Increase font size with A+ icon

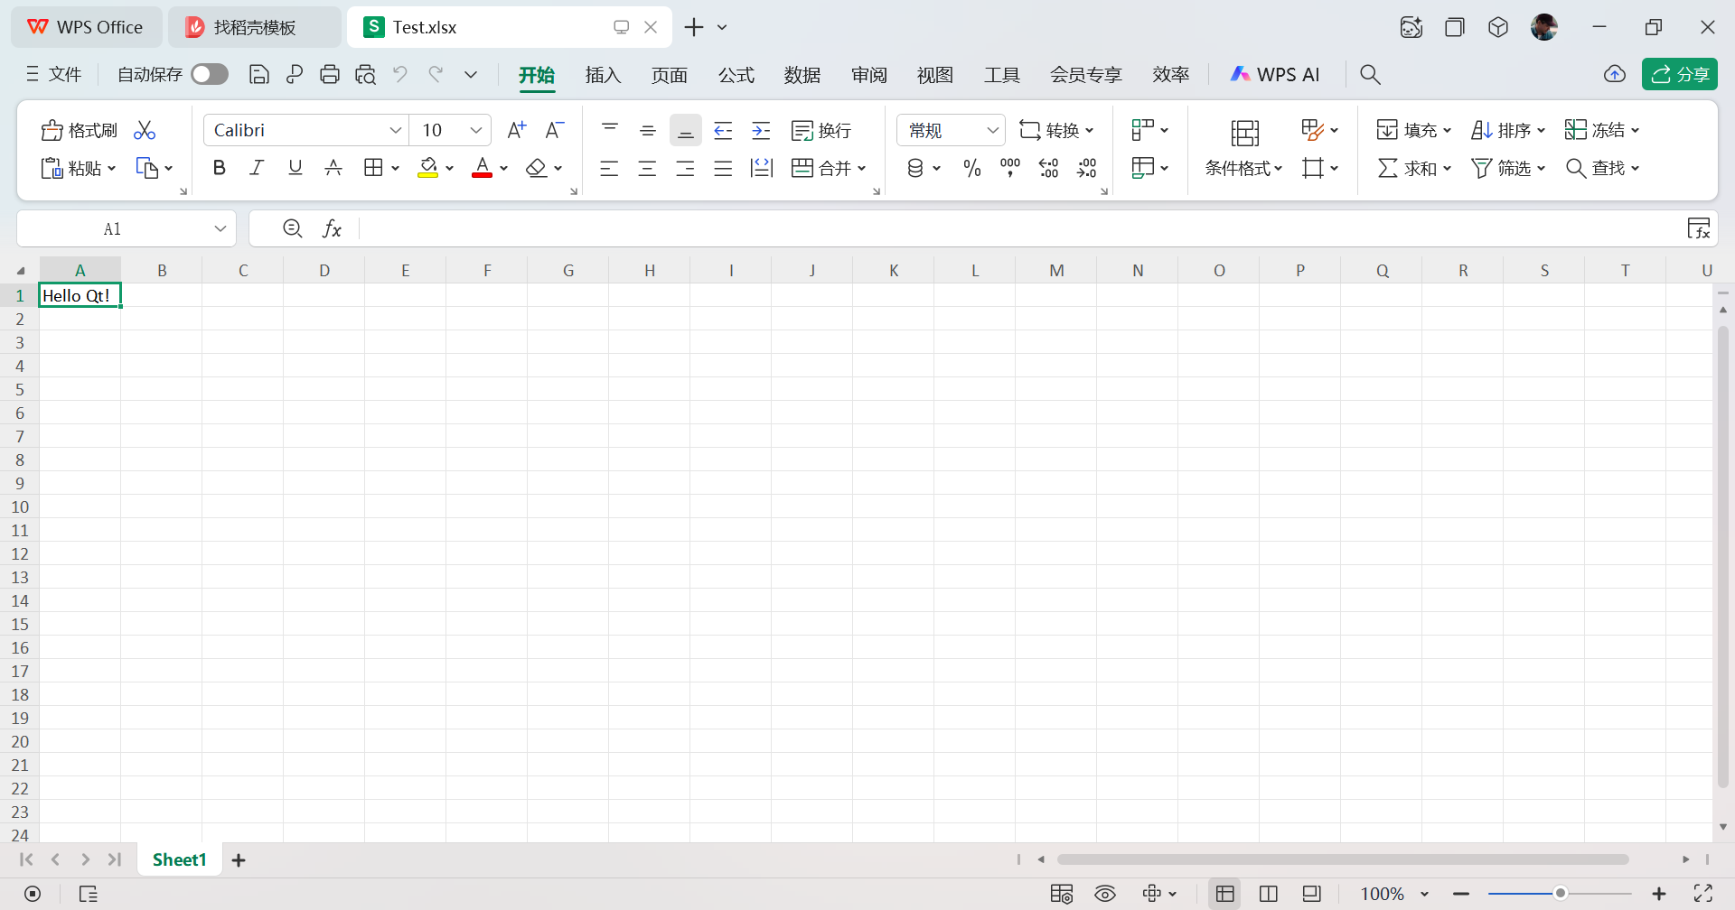pyautogui.click(x=517, y=130)
